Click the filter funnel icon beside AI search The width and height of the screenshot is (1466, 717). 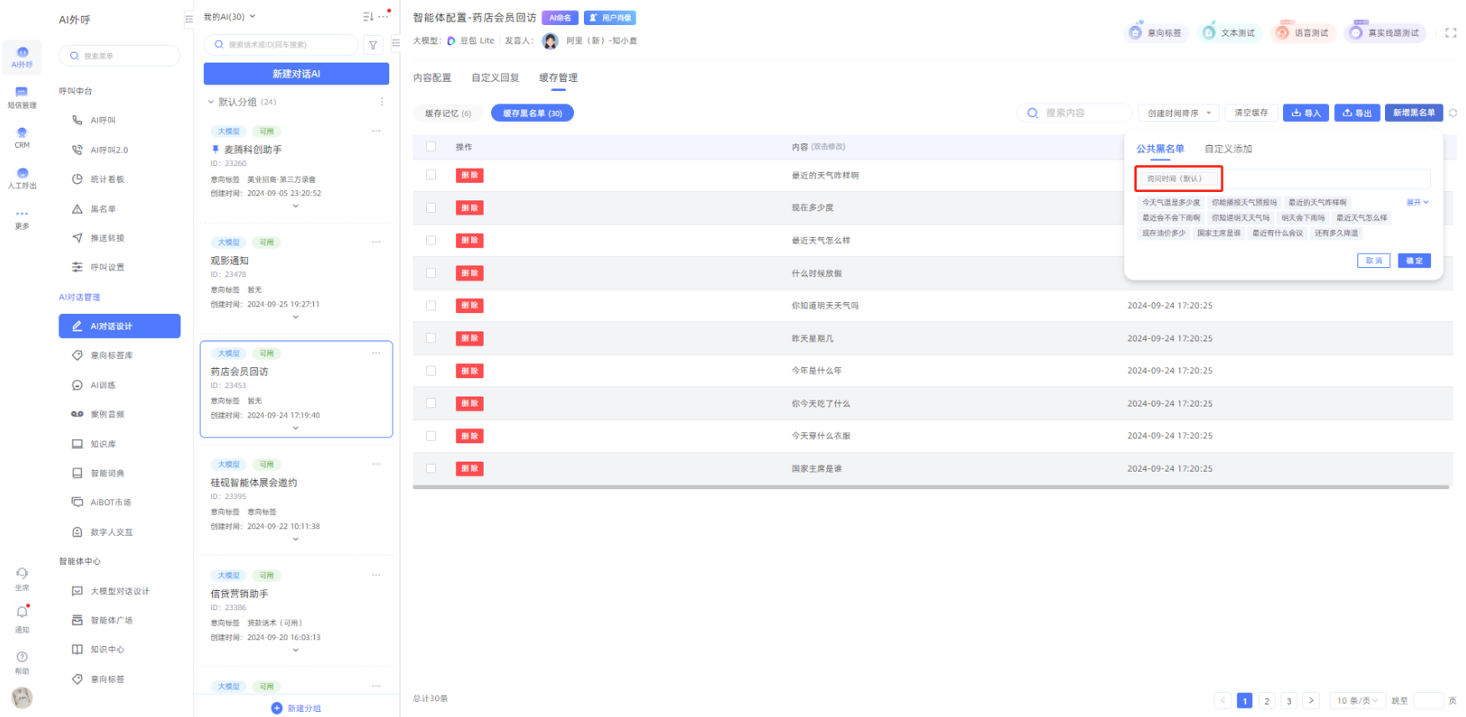(x=373, y=45)
